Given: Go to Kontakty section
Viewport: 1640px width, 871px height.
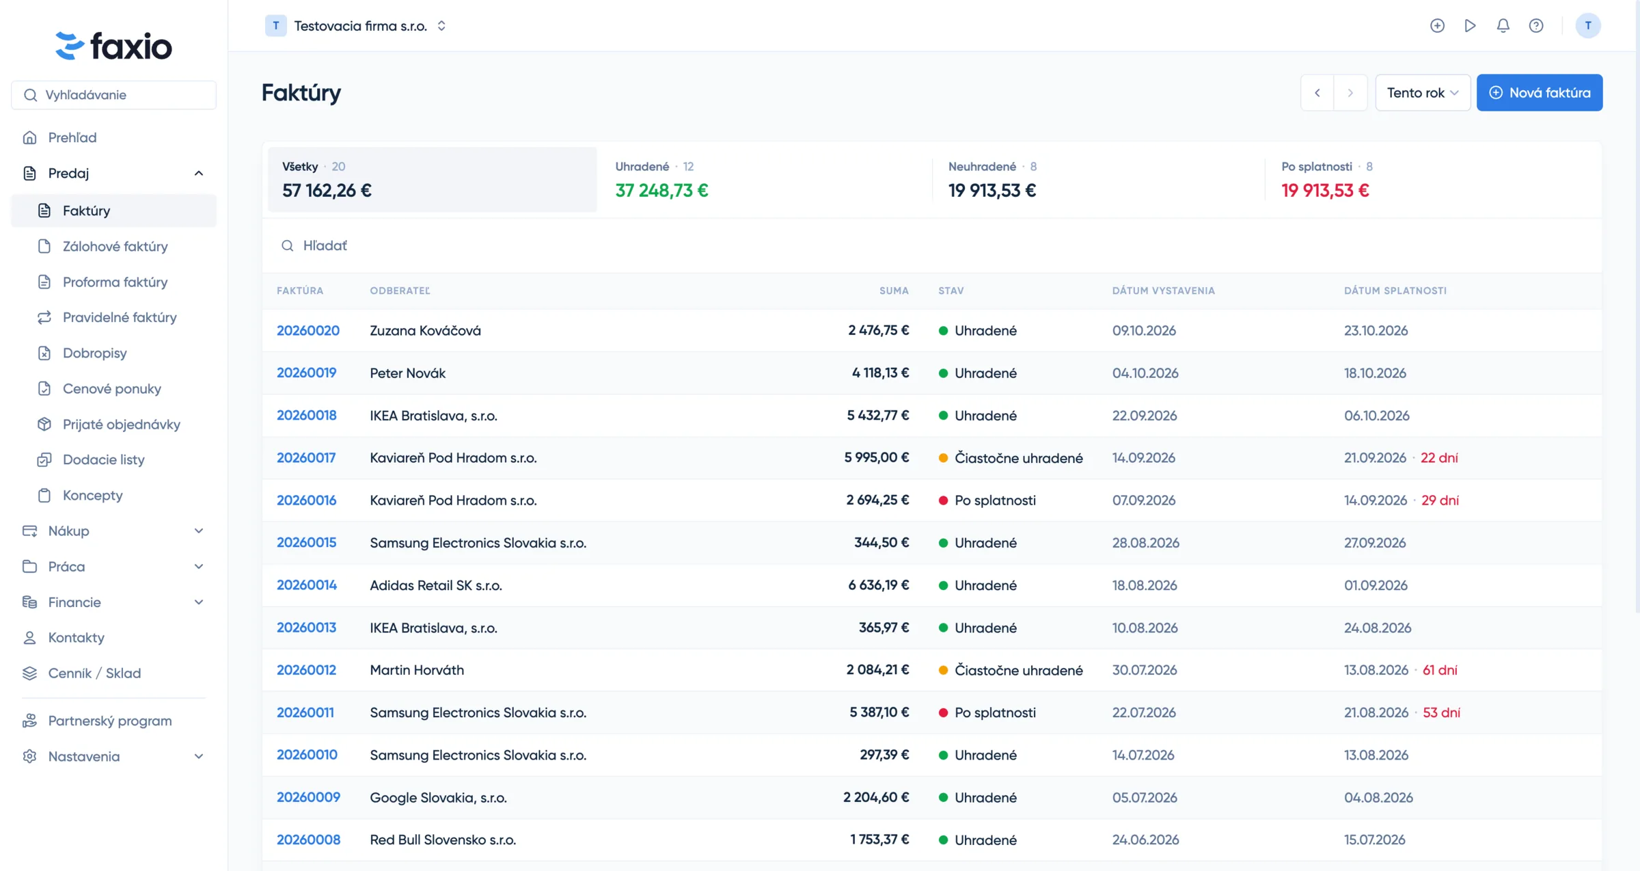Looking at the screenshot, I should pyautogui.click(x=114, y=637).
